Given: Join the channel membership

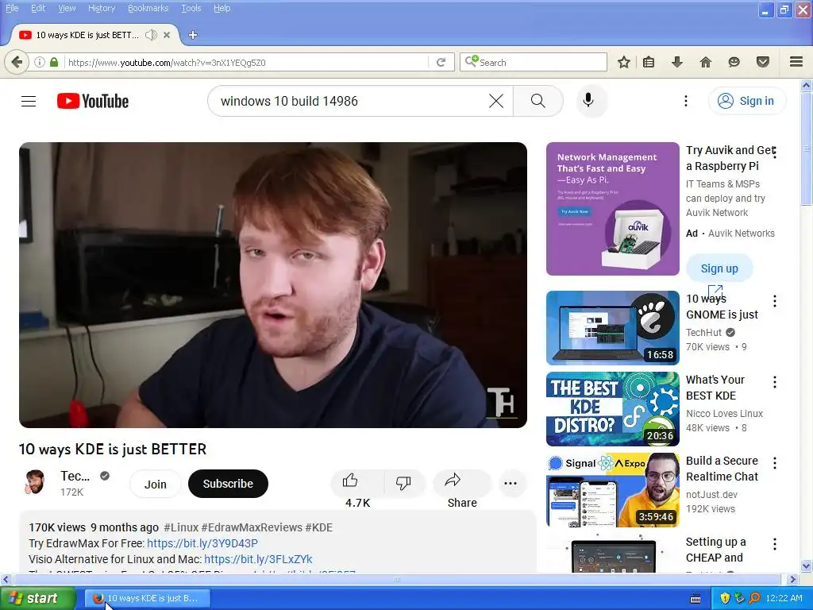Looking at the screenshot, I should coord(155,484).
